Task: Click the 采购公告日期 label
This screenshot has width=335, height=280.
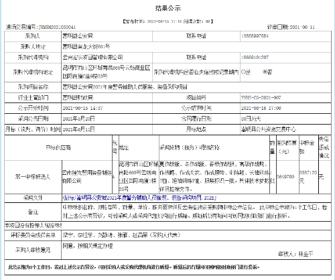Action: coord(33,119)
